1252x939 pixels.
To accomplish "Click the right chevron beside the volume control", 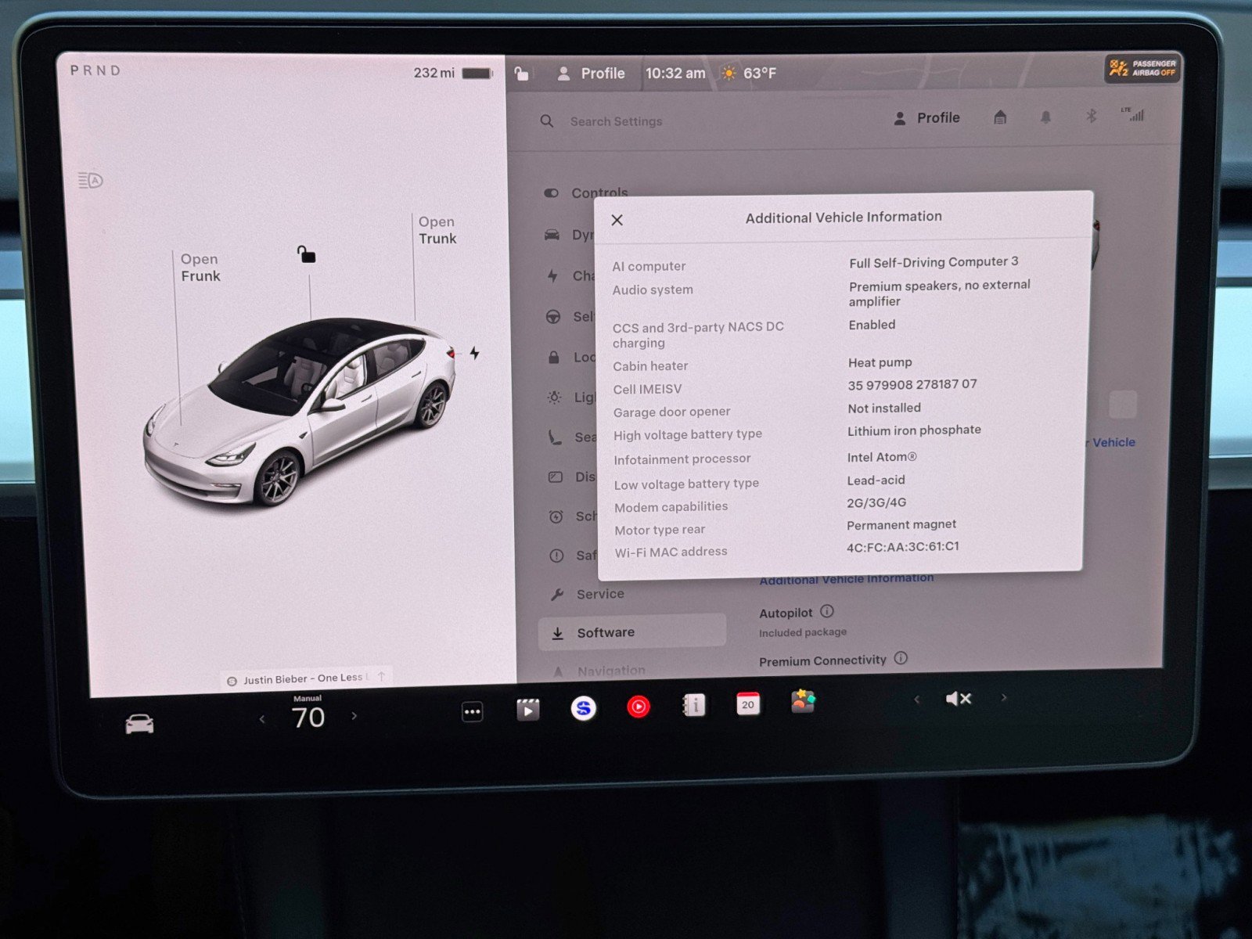I will click(1004, 699).
